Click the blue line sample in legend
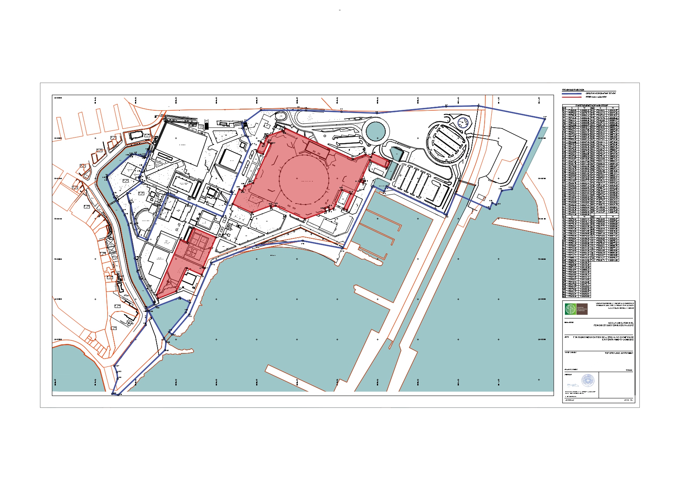The height and width of the screenshot is (491, 679). (572, 94)
